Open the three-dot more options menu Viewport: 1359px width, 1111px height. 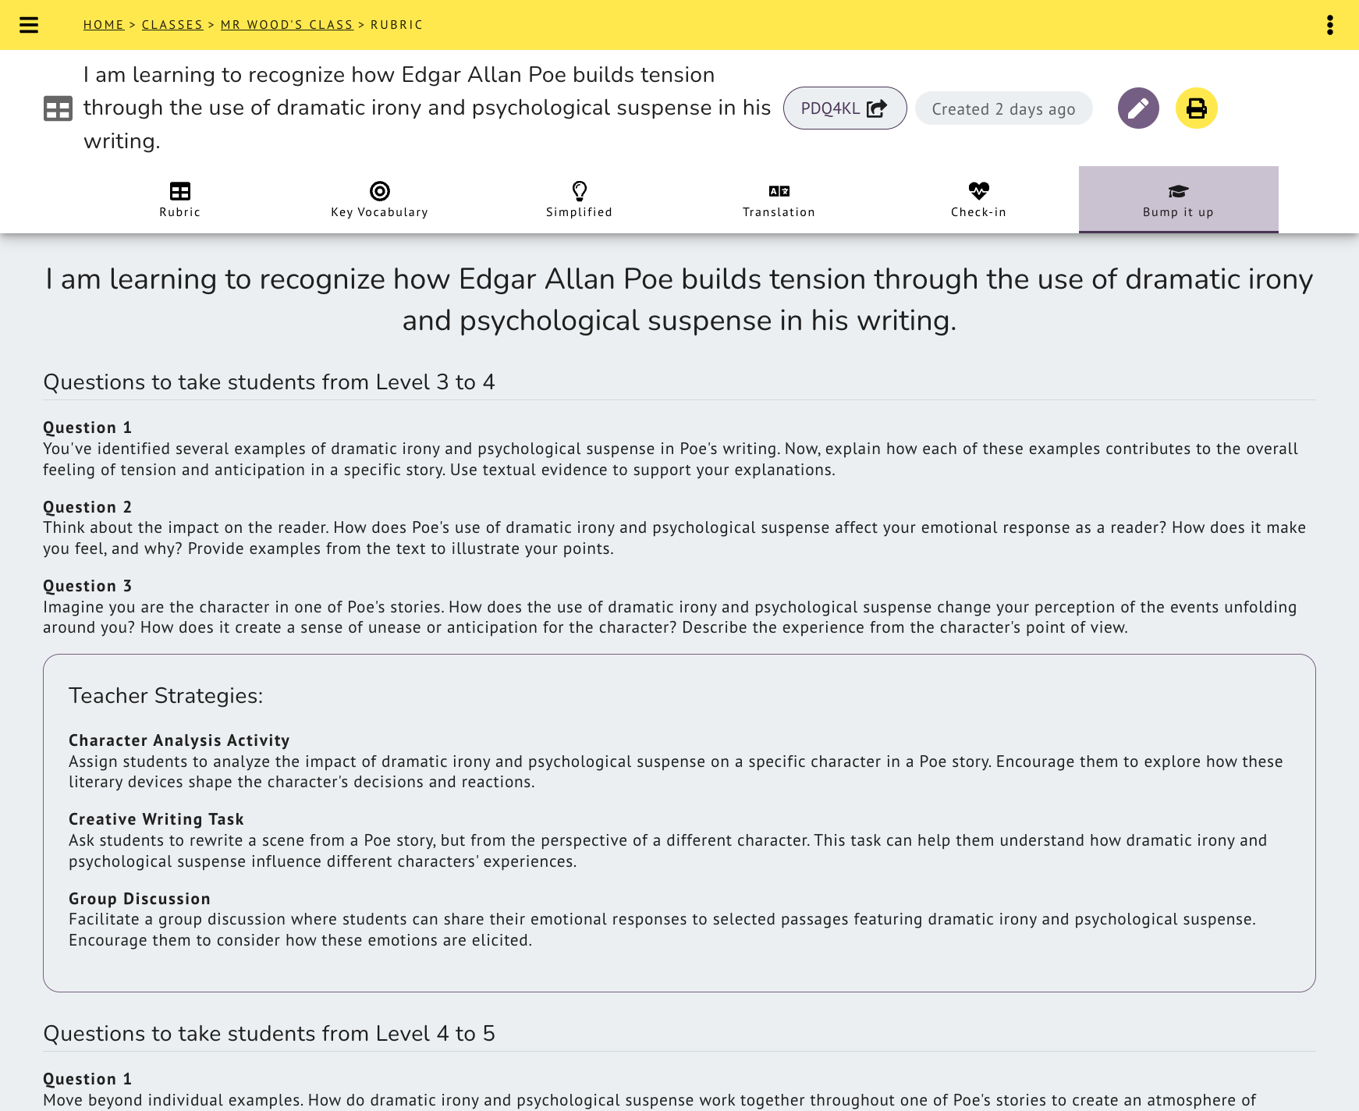[1330, 25]
